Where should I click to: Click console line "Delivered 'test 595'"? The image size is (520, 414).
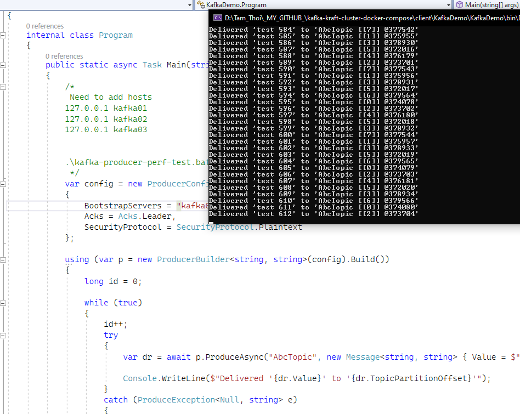[314, 102]
